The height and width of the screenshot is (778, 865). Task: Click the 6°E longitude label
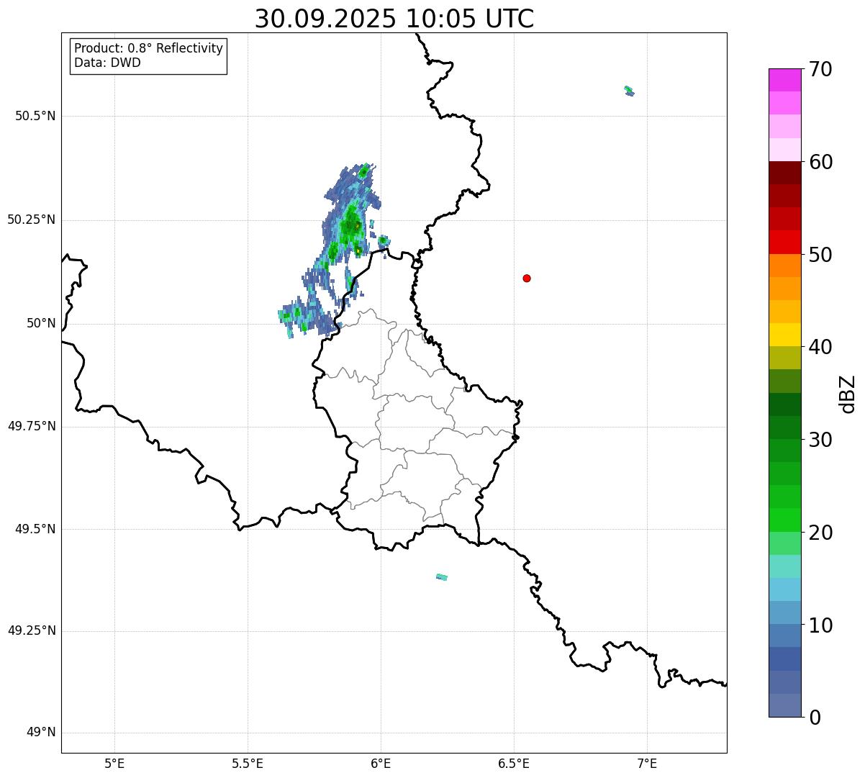click(x=381, y=763)
